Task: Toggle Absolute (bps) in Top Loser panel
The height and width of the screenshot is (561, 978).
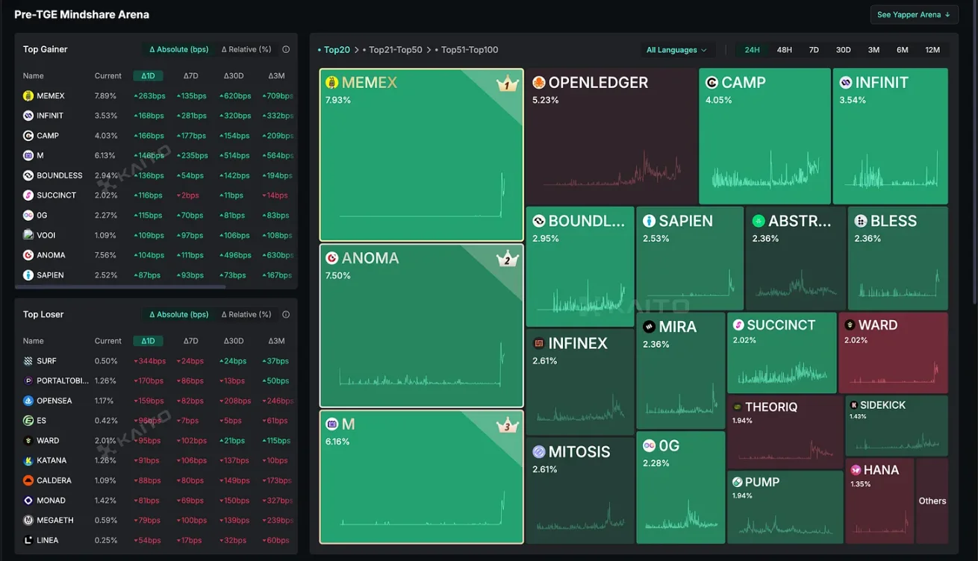Action: click(x=178, y=315)
